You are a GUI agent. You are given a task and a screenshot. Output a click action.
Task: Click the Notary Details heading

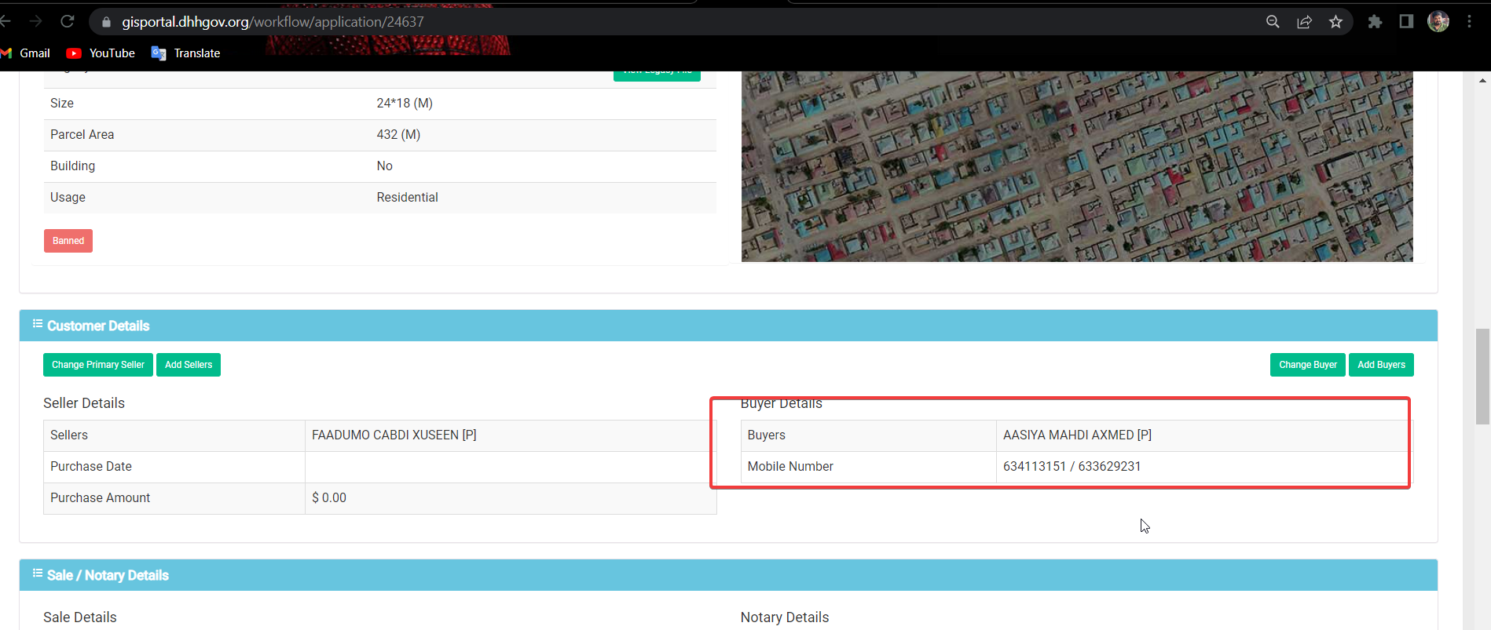(x=785, y=617)
